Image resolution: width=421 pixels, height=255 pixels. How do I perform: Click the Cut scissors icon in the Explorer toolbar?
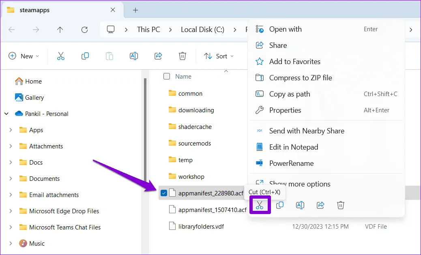(x=61, y=56)
